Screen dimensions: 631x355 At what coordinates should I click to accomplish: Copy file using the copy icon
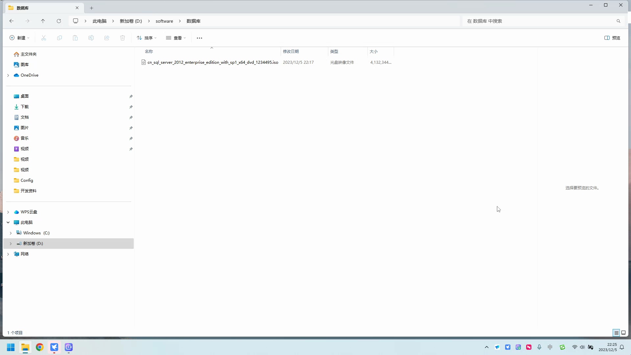coord(59,38)
